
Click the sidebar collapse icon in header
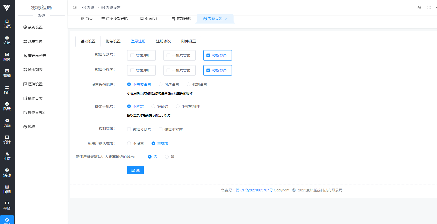coord(75,8)
